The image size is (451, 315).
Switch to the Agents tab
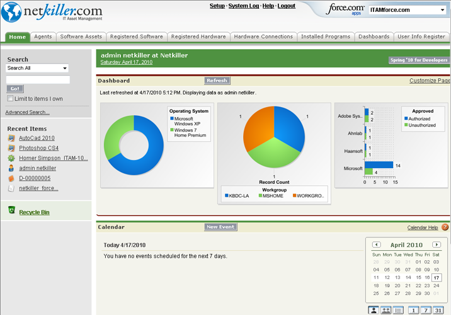click(43, 37)
